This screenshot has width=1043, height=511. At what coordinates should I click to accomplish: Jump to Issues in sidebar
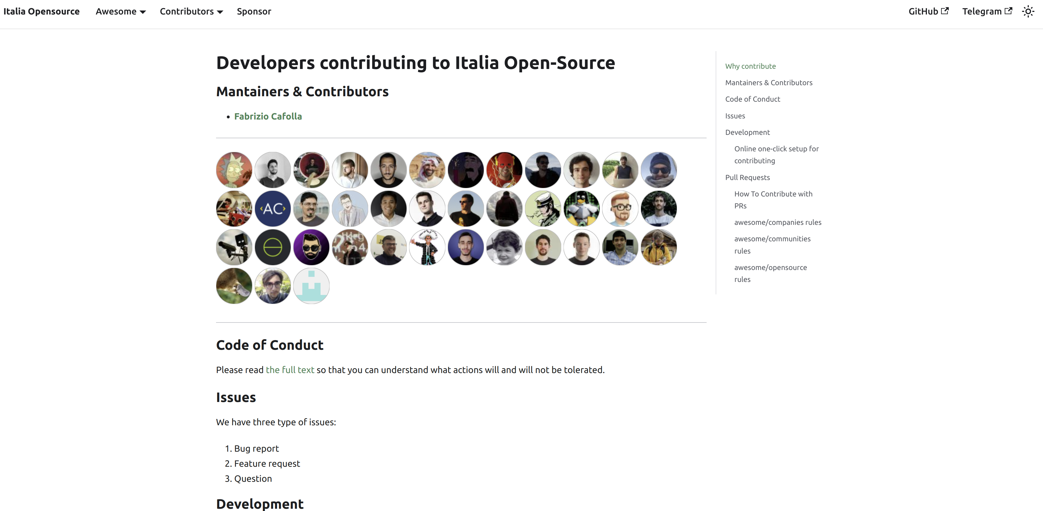coord(735,116)
